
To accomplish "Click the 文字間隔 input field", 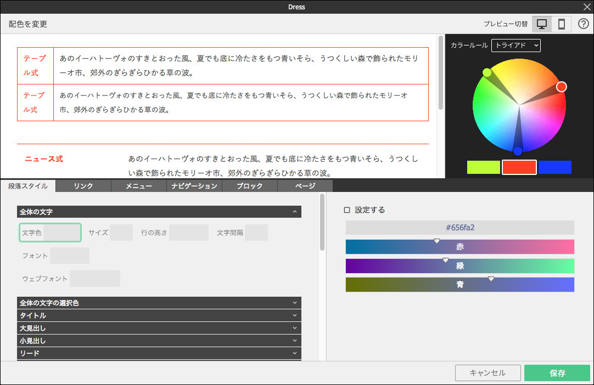I will click(x=256, y=233).
